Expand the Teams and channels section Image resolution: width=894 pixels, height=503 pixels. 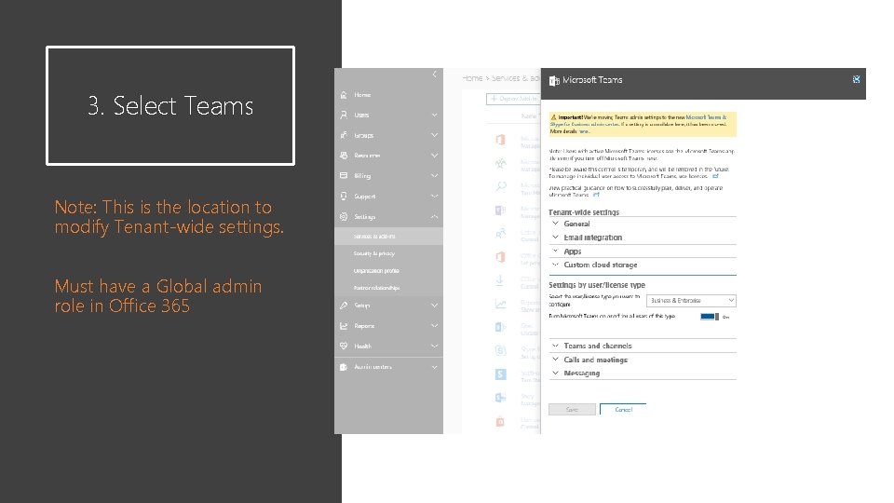642,347
